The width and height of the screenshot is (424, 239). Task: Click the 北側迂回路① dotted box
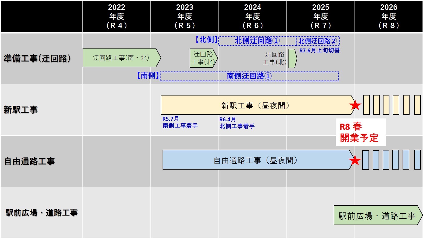257,41
